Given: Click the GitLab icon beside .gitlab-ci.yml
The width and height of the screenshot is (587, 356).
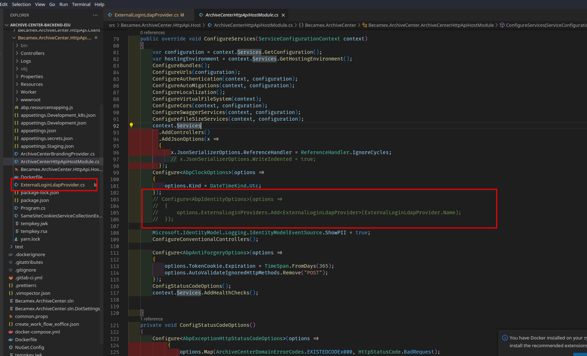Looking at the screenshot, I should (x=12, y=278).
